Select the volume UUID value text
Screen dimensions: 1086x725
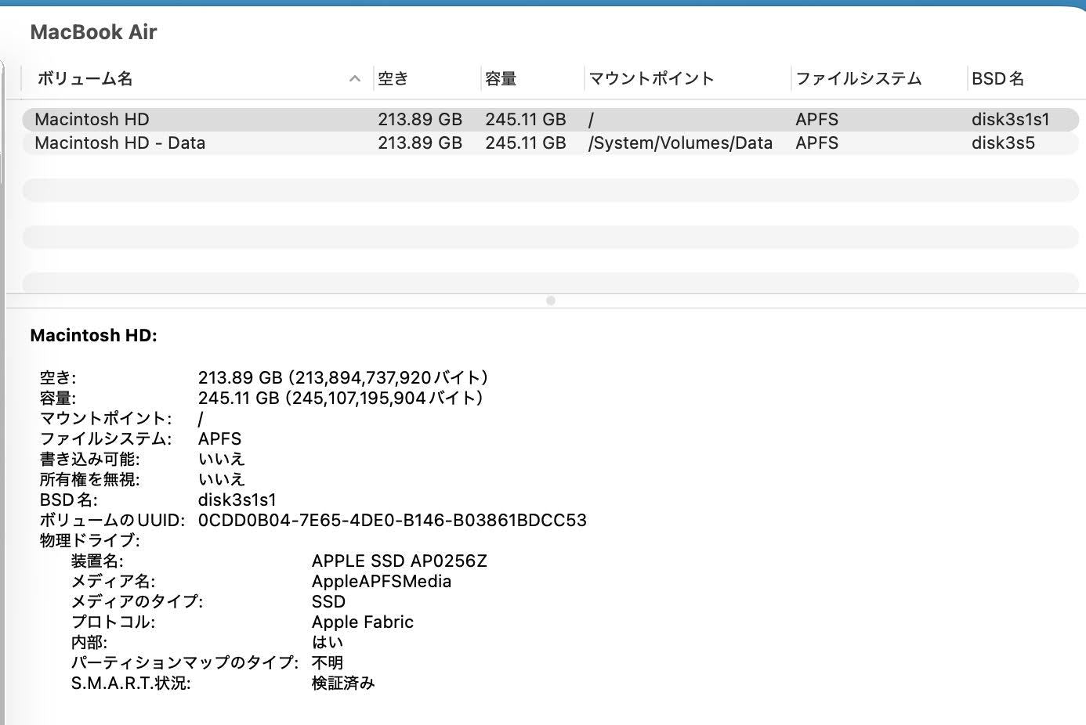[394, 520]
